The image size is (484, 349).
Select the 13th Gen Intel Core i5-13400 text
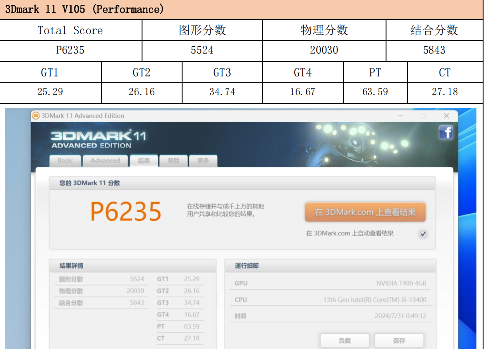pos(374,300)
